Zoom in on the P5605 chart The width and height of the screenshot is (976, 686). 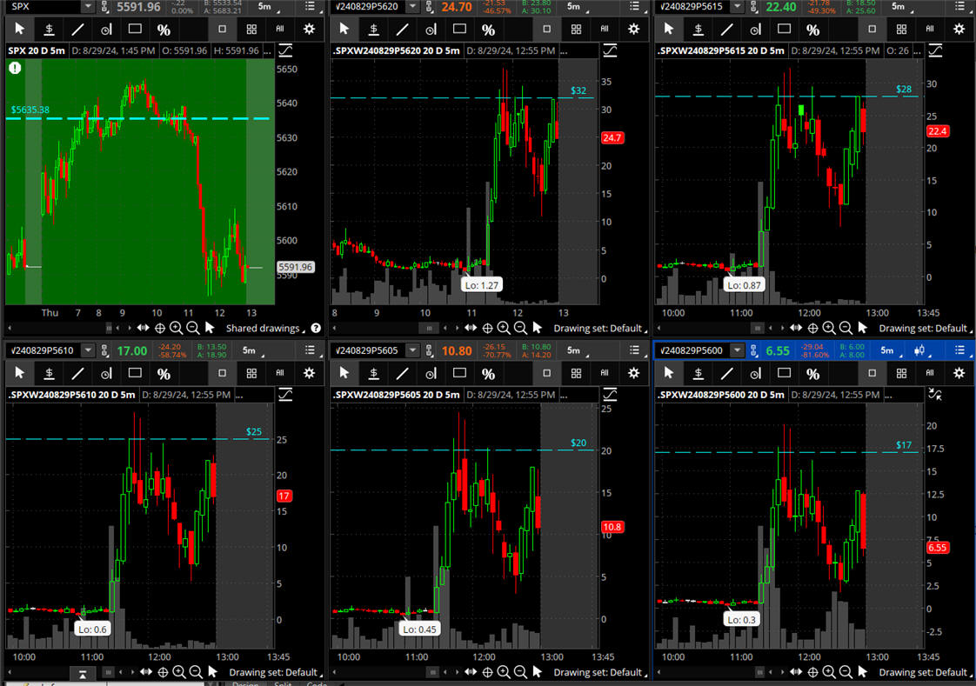point(505,672)
